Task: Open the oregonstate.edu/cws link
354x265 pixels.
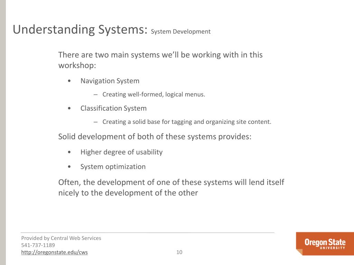Action: (x=54, y=252)
